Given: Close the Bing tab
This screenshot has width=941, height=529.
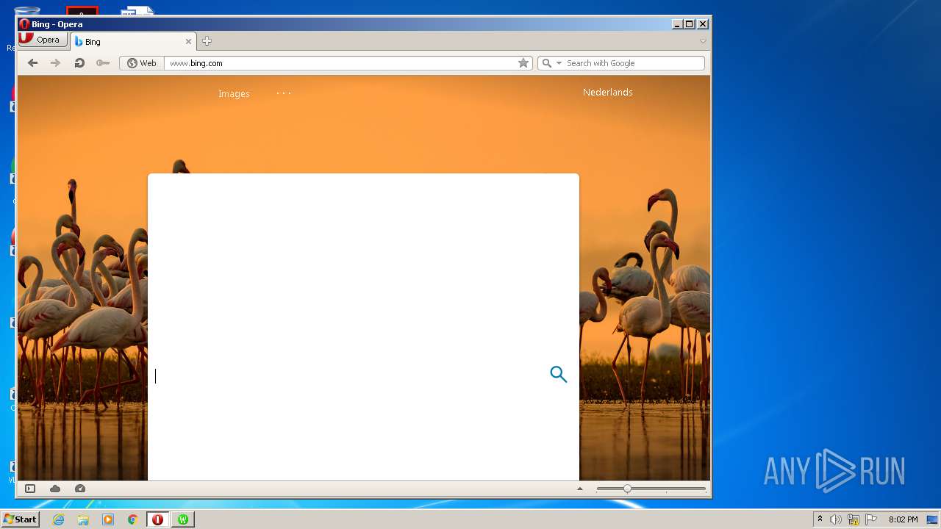Looking at the screenshot, I should coord(188,42).
